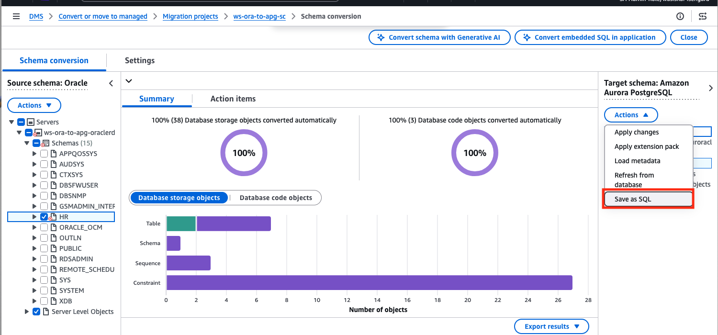Expand the Target schema panel chevron

(711, 88)
